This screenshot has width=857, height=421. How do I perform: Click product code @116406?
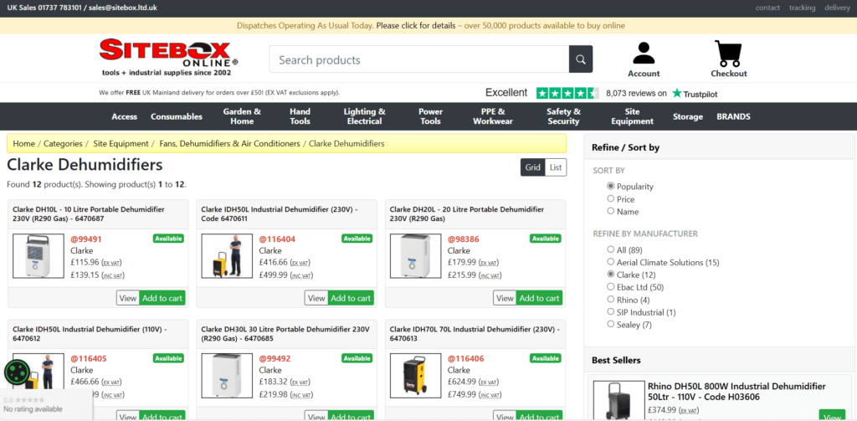[x=465, y=359]
